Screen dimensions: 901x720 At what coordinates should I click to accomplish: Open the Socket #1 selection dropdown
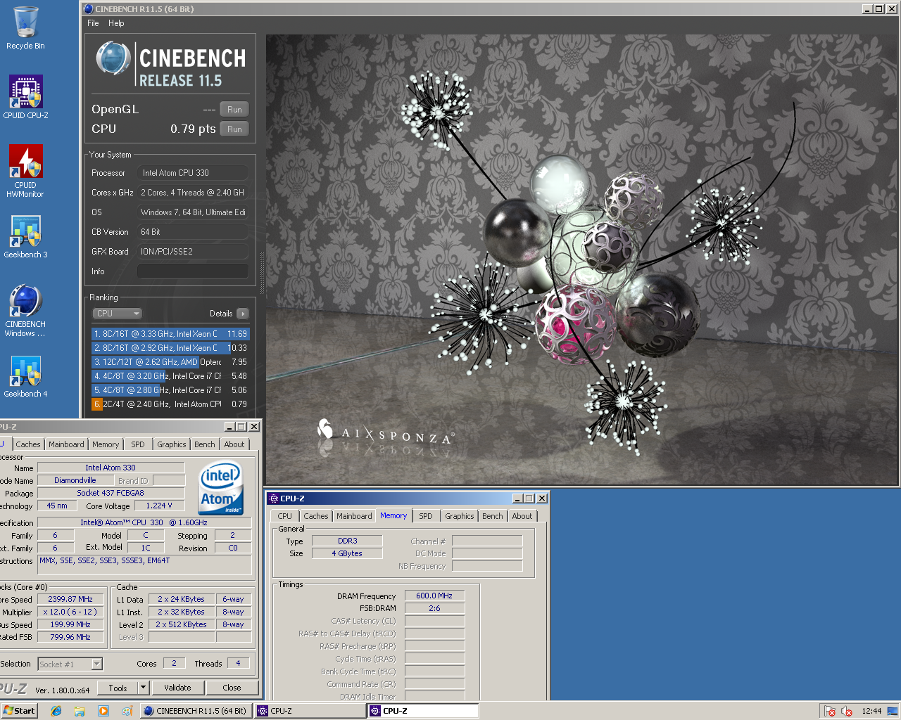point(70,664)
